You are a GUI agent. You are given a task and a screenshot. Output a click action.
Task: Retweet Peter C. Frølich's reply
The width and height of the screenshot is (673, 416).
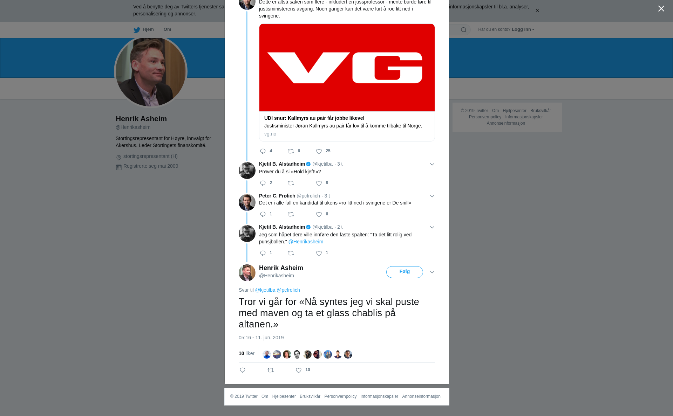[291, 214]
